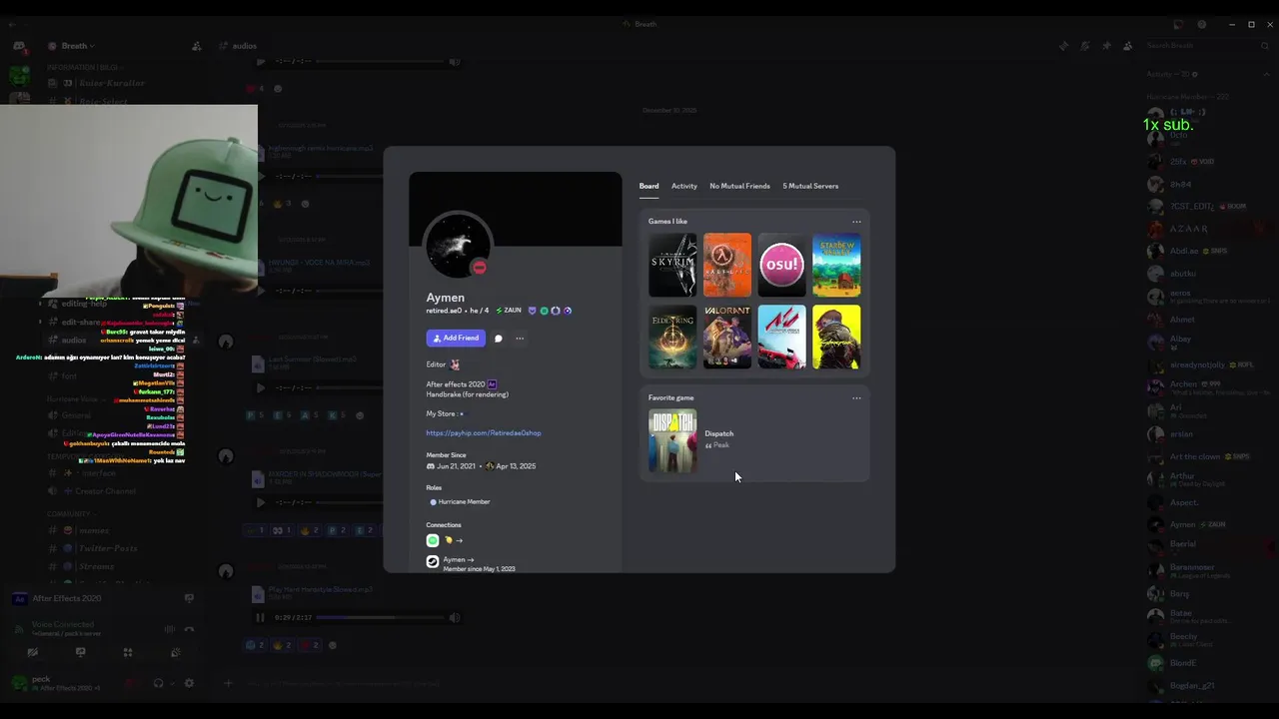Toggle microphone mute in user panel

pos(131,683)
